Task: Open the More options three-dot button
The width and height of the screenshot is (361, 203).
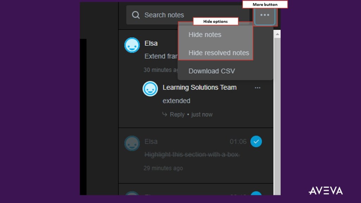Action: click(264, 15)
